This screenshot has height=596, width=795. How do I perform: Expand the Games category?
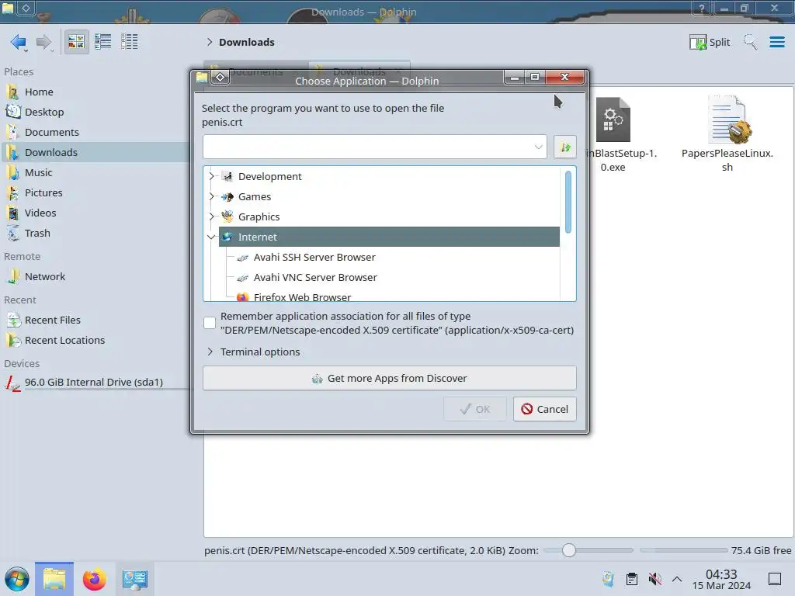[211, 196]
